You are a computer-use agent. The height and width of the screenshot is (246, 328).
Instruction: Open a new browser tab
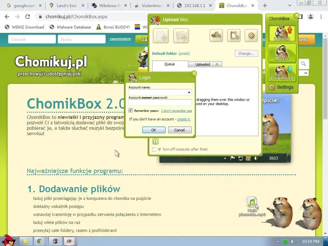click(x=265, y=6)
